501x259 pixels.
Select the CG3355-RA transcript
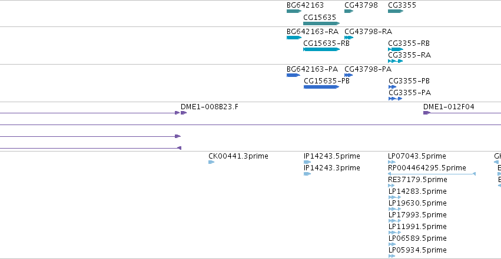[x=396, y=61]
